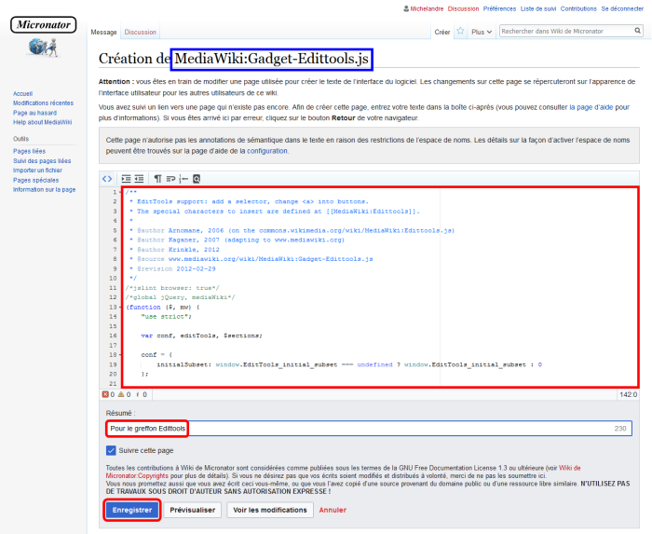Screen dimensions: 652x534
Task: Click Voir les modifications button
Action: click(270, 510)
